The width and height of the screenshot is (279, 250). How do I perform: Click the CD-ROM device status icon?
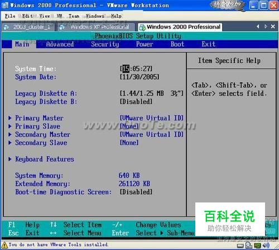tap(249, 246)
